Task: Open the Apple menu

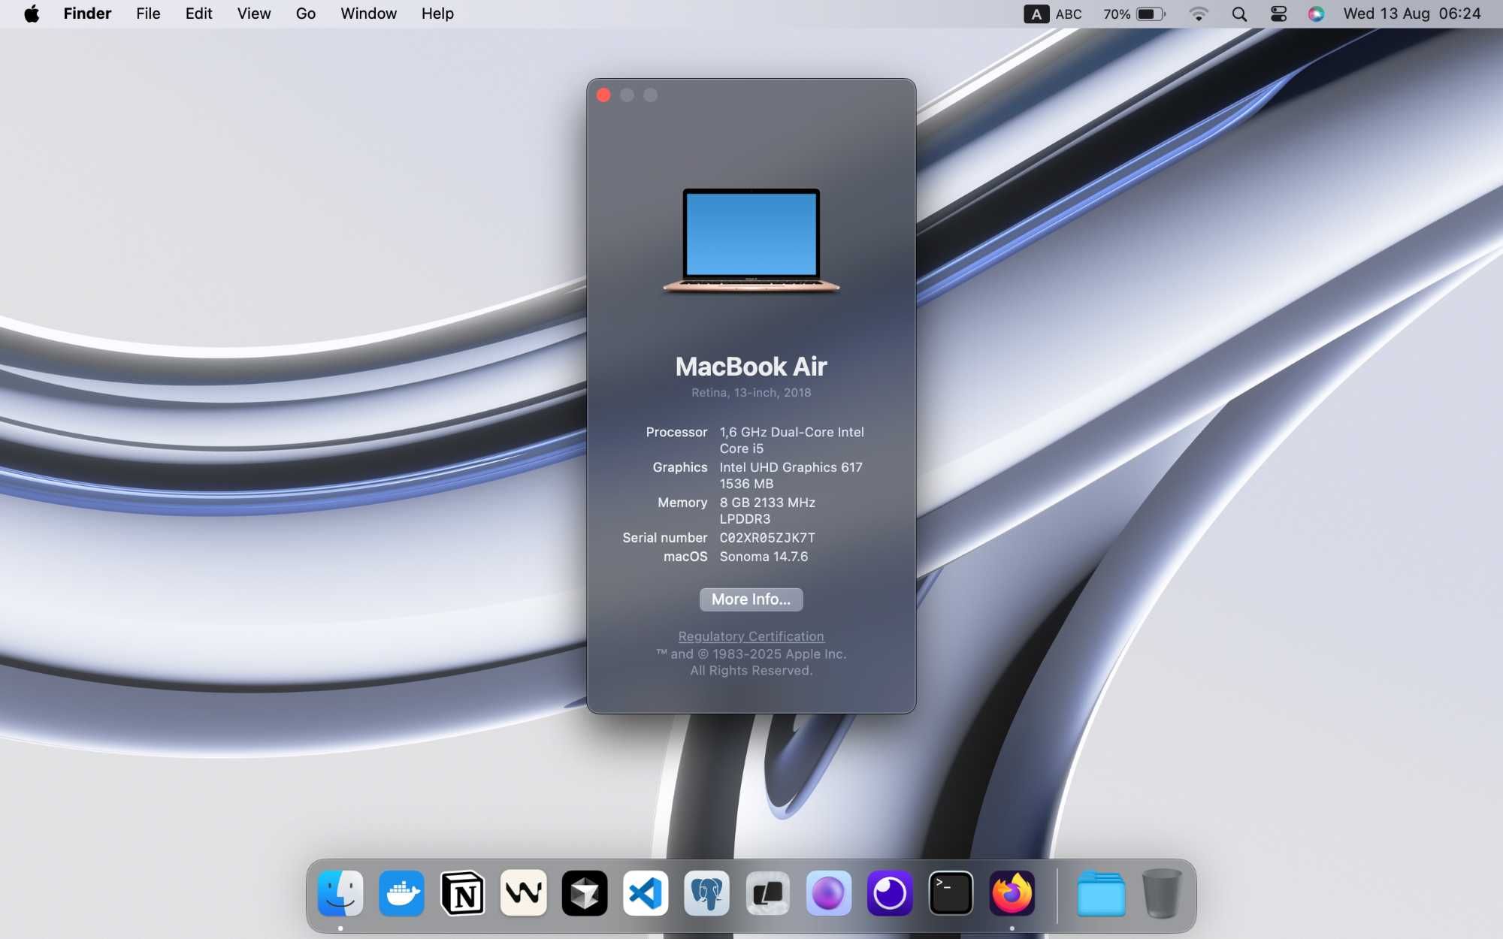Action: (x=32, y=14)
